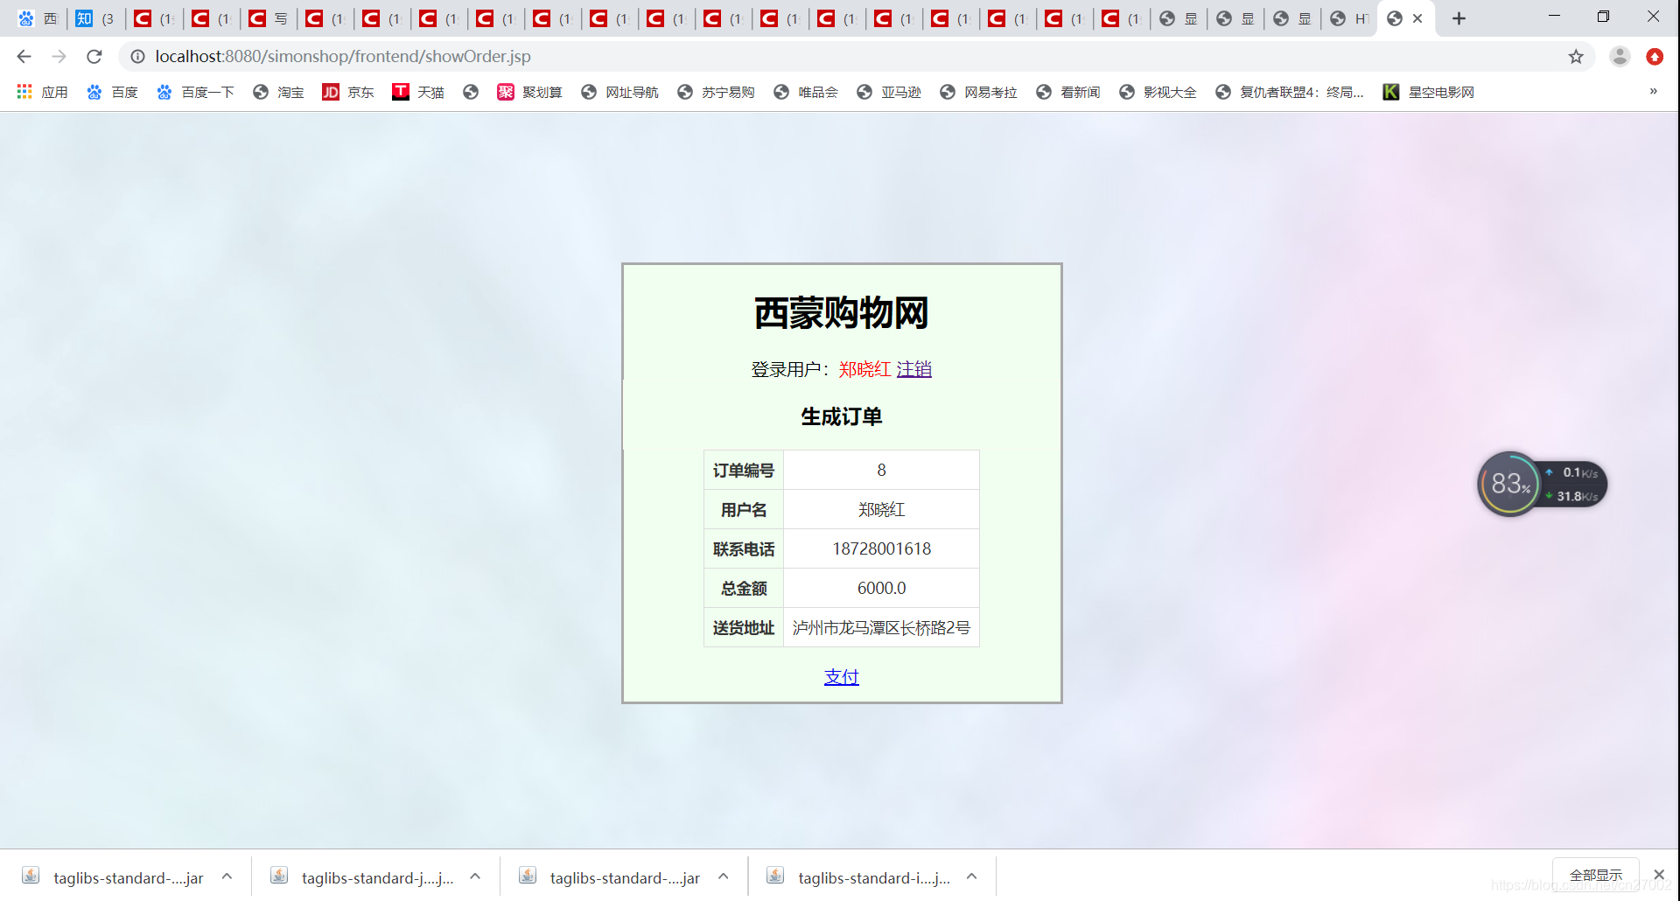Open the fourth taglibs-standard-i download
Image resolution: width=1680 pixels, height=901 pixels.
point(858,877)
